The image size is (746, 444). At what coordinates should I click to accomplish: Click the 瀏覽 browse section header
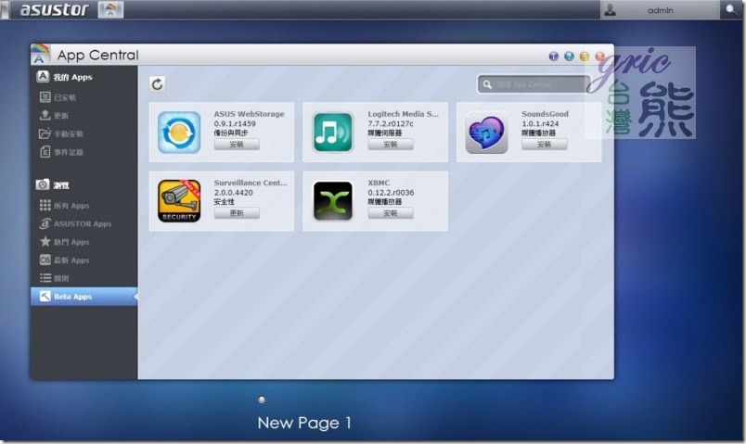pyautogui.click(x=52, y=184)
